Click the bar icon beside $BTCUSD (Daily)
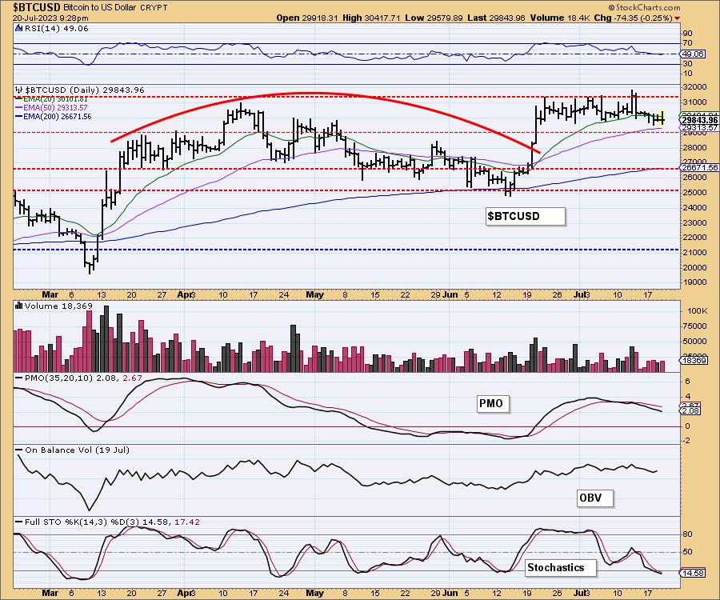The width and height of the screenshot is (720, 600). tap(19, 90)
